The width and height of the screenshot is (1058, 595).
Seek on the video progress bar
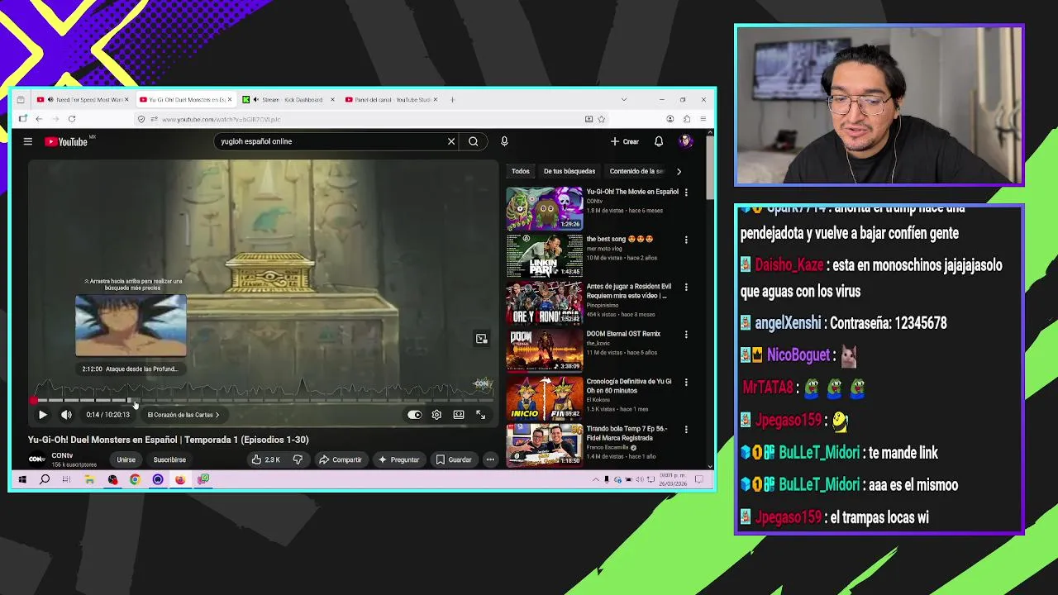263,400
